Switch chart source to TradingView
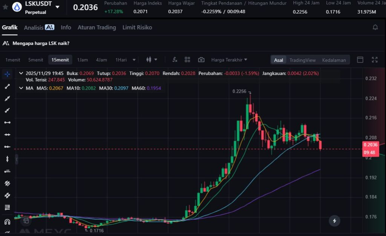This screenshot has height=236, width=386. click(302, 60)
